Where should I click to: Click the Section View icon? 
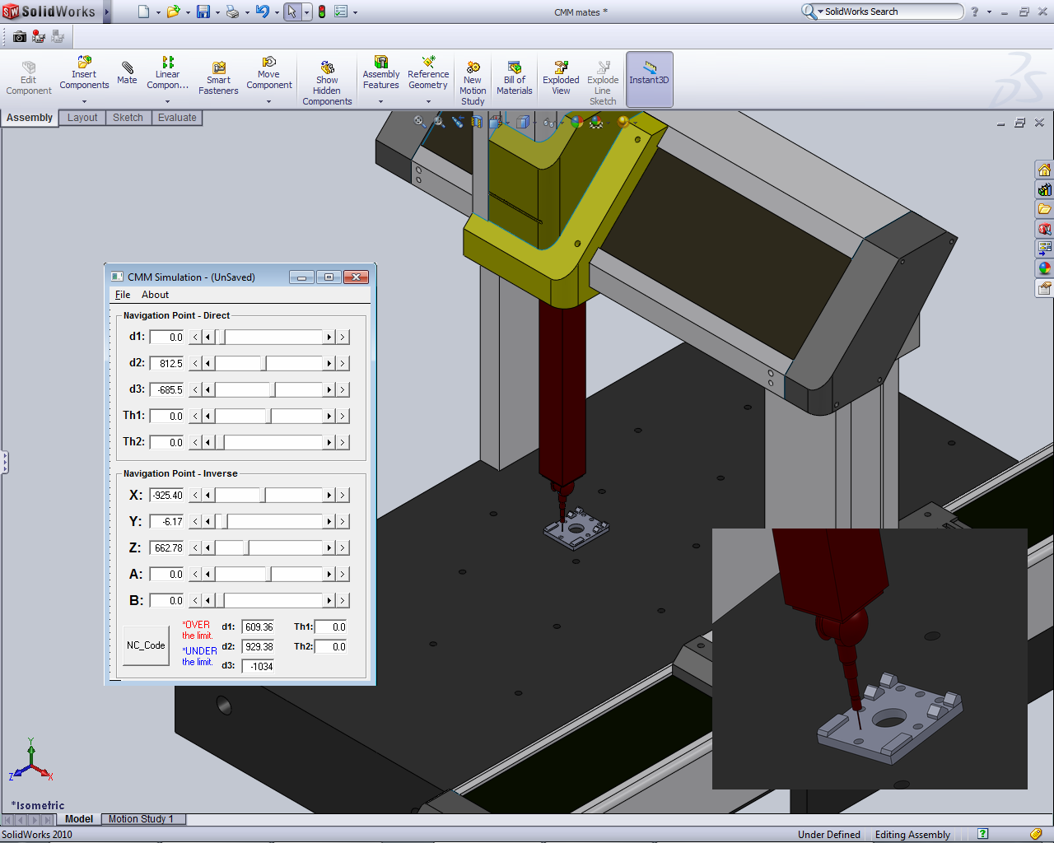pyautogui.click(x=477, y=122)
